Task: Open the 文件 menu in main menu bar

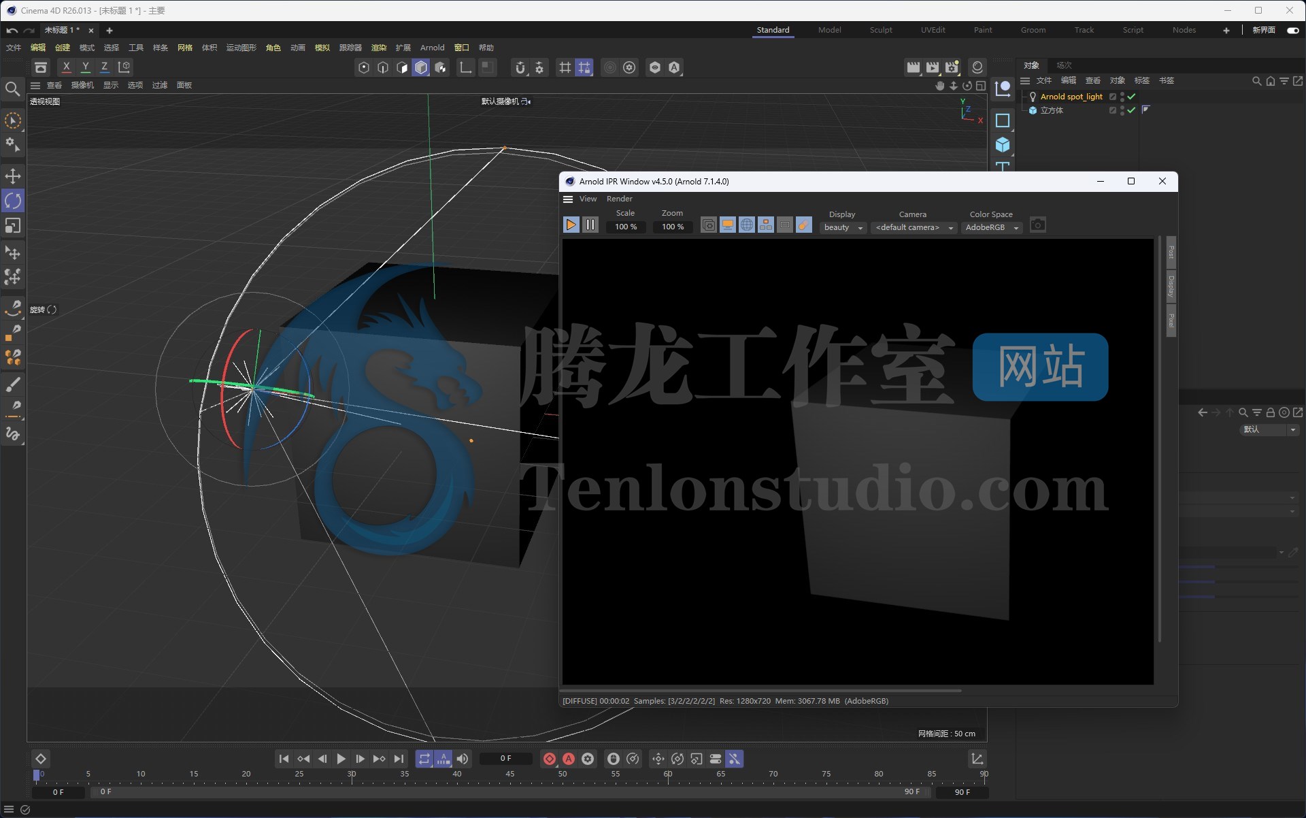Action: point(14,48)
